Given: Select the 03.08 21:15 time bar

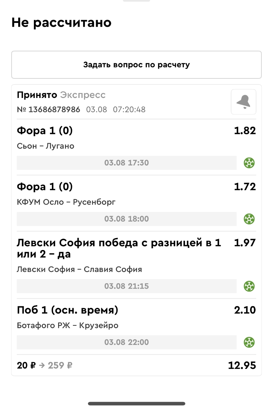Looking at the screenshot, I should (x=127, y=286).
